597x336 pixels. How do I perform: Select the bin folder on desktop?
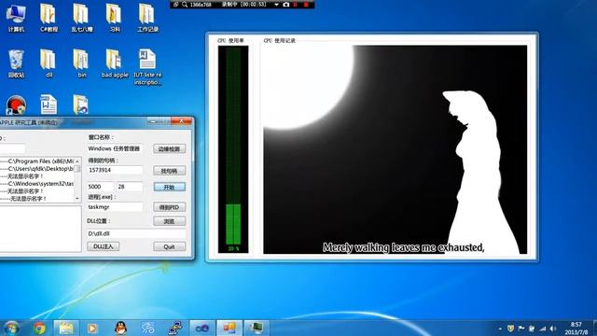click(x=81, y=63)
